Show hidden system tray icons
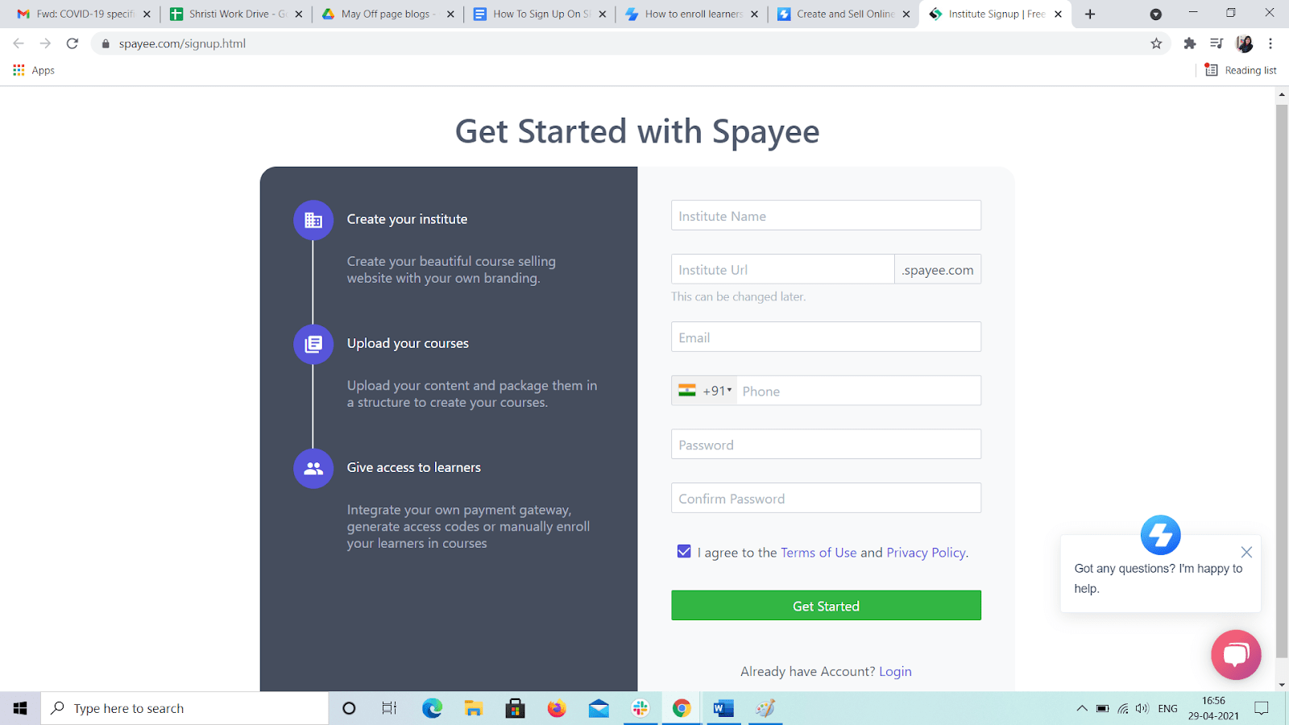 click(1081, 708)
